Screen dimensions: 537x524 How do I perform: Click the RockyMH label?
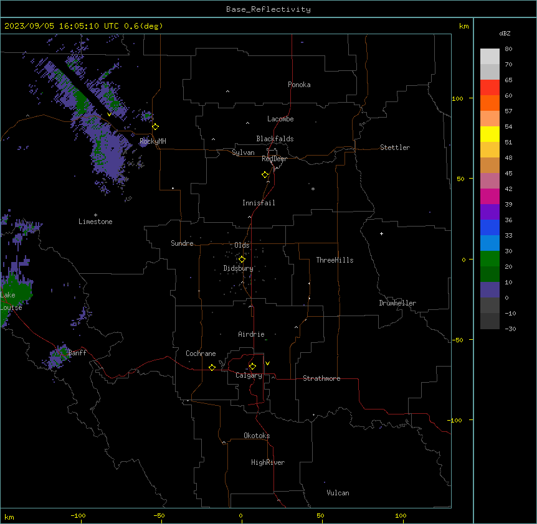click(x=153, y=141)
